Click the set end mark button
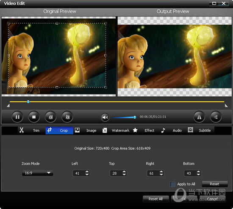This screenshot has height=209, width=233. coord(67,117)
